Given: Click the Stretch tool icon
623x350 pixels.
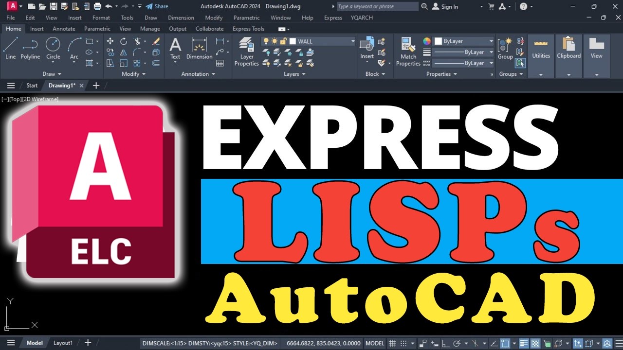Looking at the screenshot, I should (110, 63).
